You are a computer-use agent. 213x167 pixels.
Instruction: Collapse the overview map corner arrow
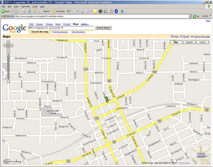tap(209, 163)
